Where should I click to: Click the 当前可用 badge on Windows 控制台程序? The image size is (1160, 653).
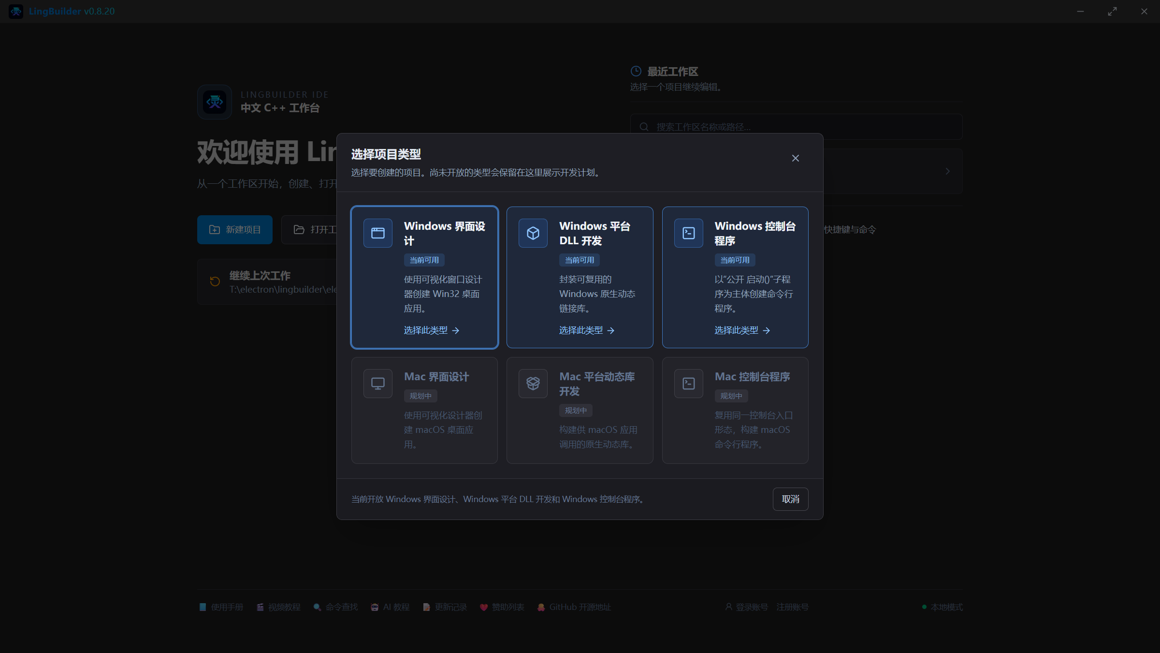pos(735,260)
